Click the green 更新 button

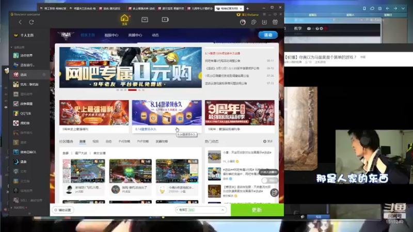[257, 210]
